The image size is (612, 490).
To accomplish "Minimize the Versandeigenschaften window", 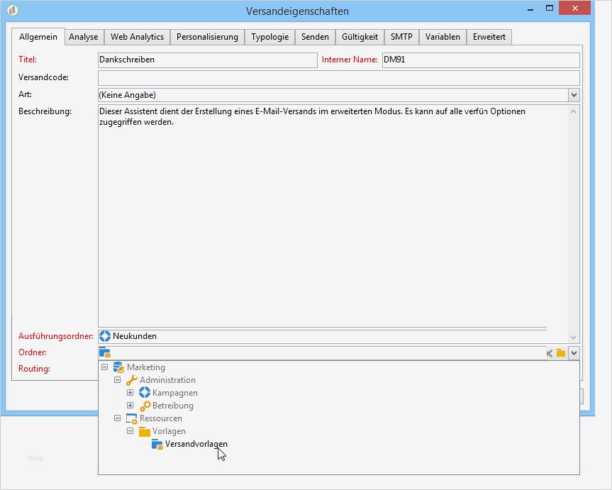I will pos(530,9).
